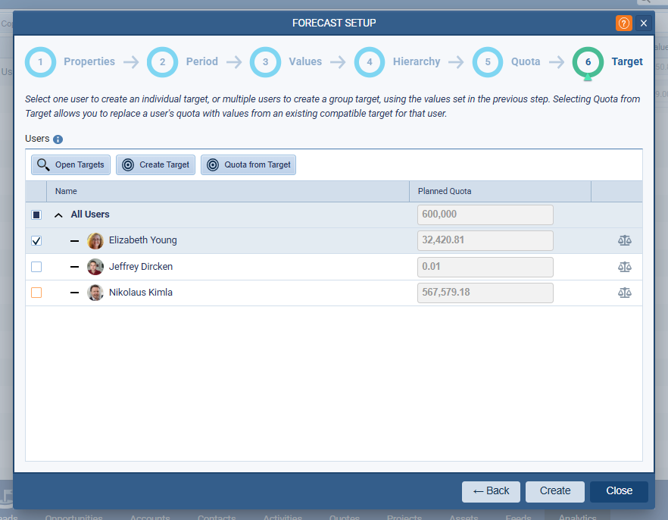Click the orange help question mark icon

(624, 23)
